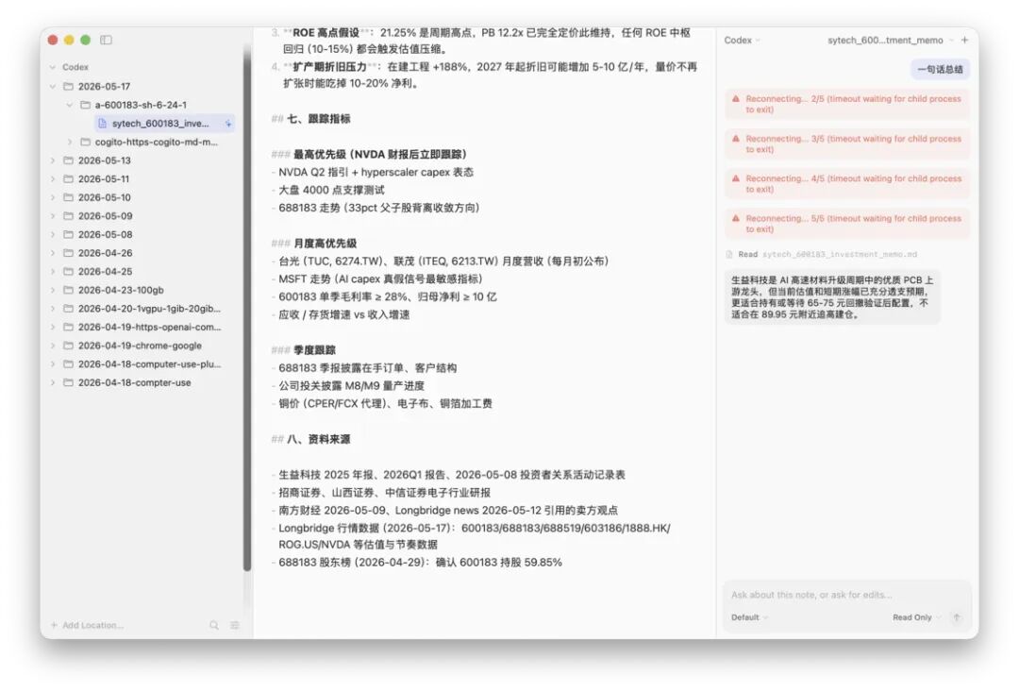Collapse the 2026-05-17 folder chevron

pyautogui.click(x=53, y=87)
